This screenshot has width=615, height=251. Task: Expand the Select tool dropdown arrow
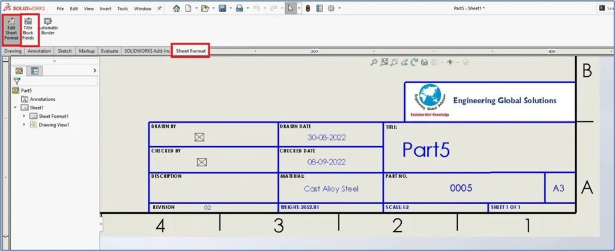[x=299, y=8]
